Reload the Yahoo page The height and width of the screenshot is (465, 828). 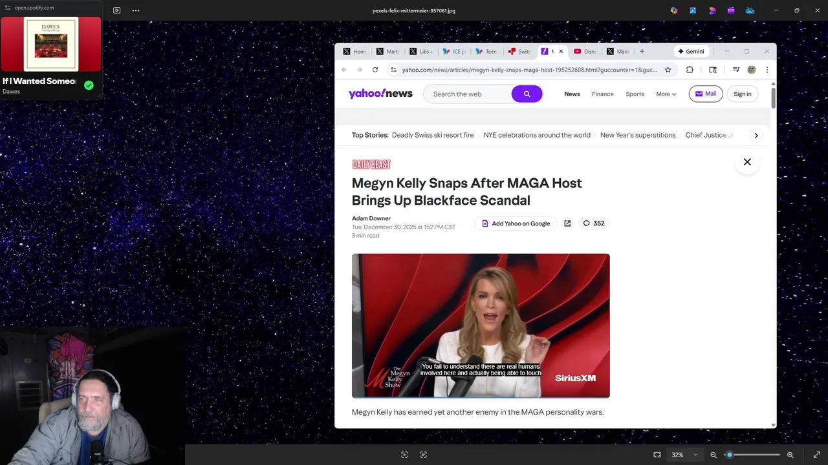[375, 70]
